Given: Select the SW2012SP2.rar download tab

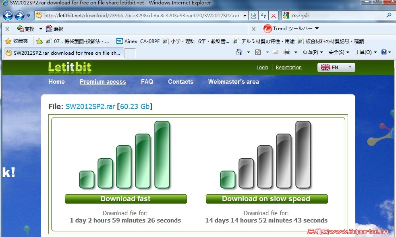Looking at the screenshot, I should point(63,53).
